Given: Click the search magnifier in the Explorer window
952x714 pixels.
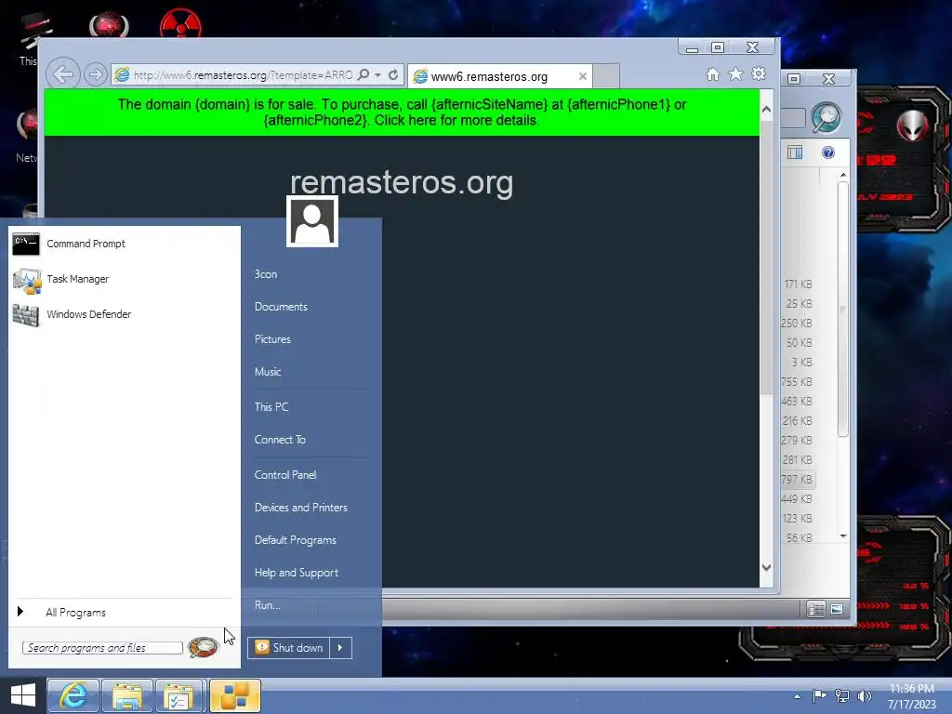Looking at the screenshot, I should pos(826,118).
